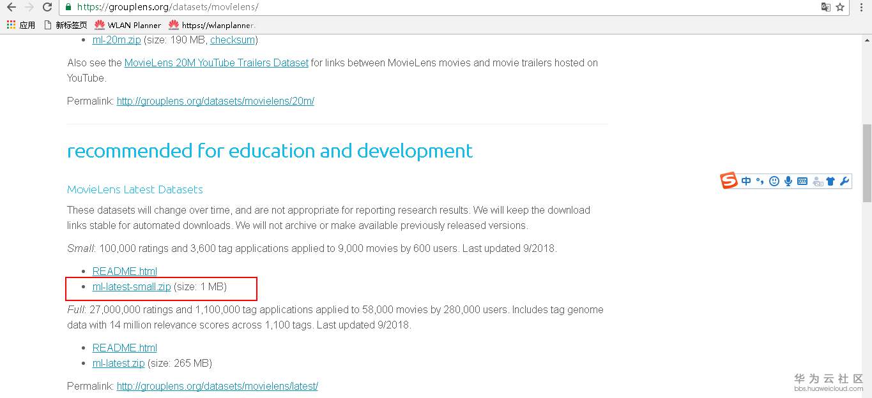This screenshot has height=398, width=872.
Task: Open the https://wlanplanner bookmark
Action: tap(212, 25)
